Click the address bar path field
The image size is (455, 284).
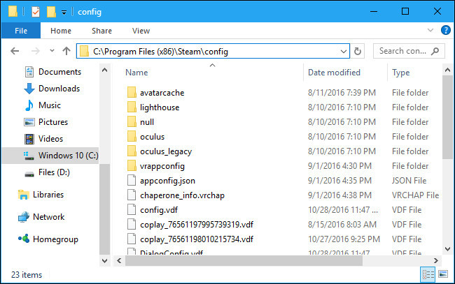tap(213, 51)
